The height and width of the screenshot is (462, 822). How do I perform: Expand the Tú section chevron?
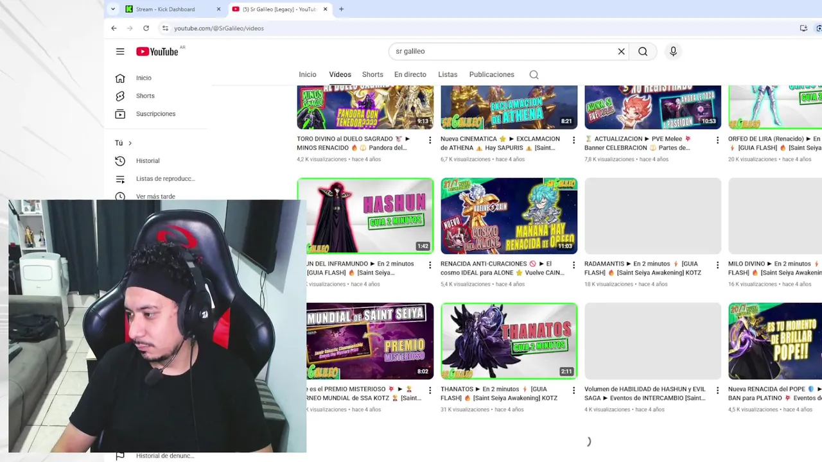(130, 143)
